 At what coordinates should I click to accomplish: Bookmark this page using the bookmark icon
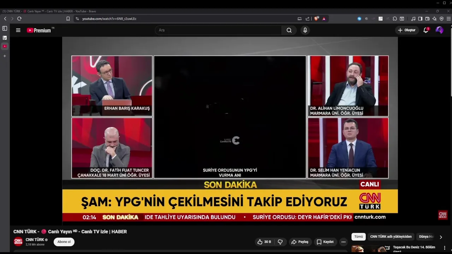68,19
